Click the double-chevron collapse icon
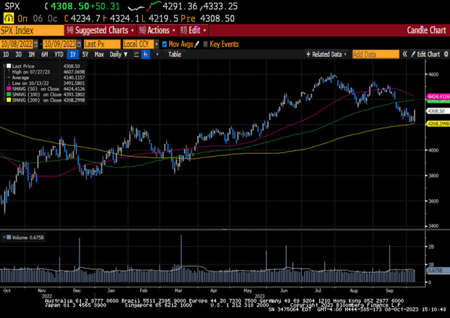 [x=405, y=54]
